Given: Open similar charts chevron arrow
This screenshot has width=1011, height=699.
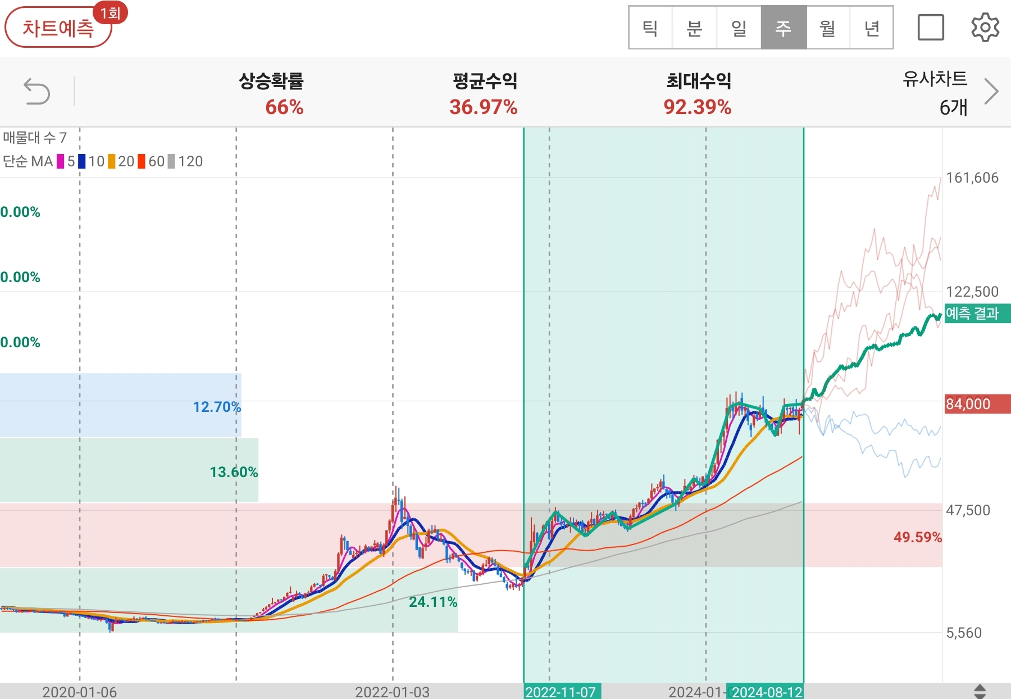Looking at the screenshot, I should point(991,92).
